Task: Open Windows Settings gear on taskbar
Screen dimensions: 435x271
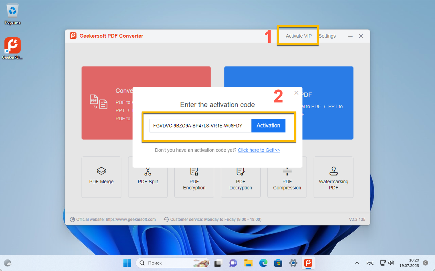Action: coord(293,263)
